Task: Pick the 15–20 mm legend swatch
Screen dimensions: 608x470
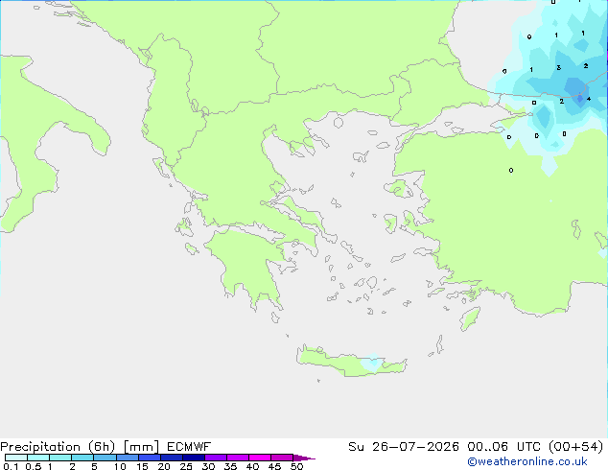Action: point(150,458)
